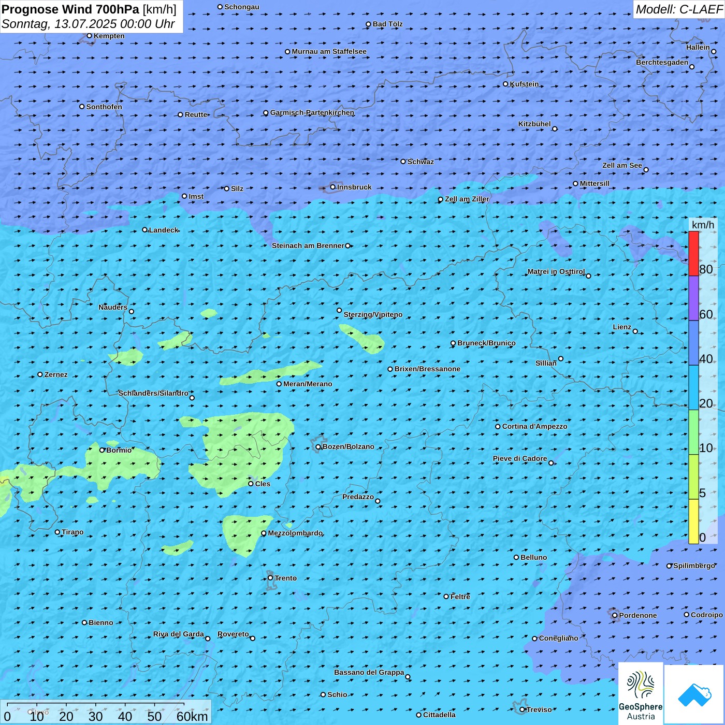
Task: Click the 'Bruneck/Brunico' label
Action: coord(486,343)
